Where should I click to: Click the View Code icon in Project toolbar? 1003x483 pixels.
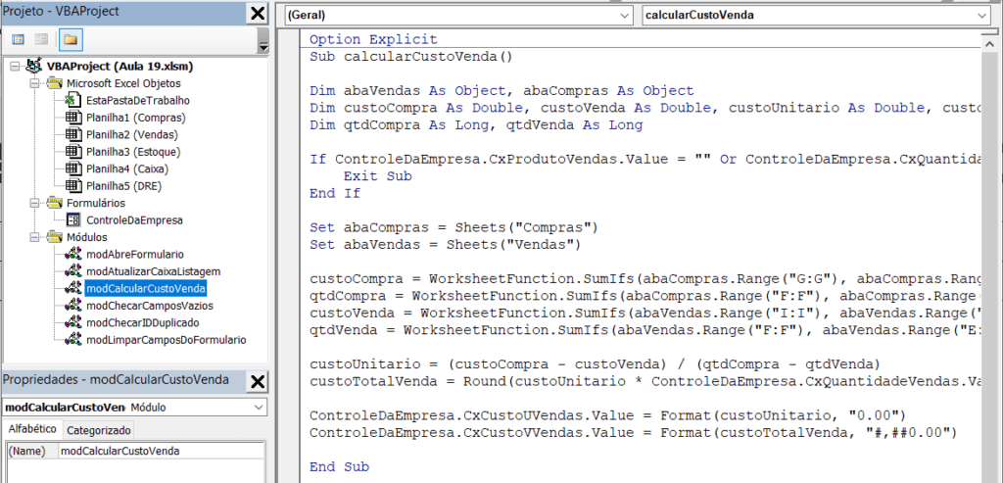[x=19, y=39]
